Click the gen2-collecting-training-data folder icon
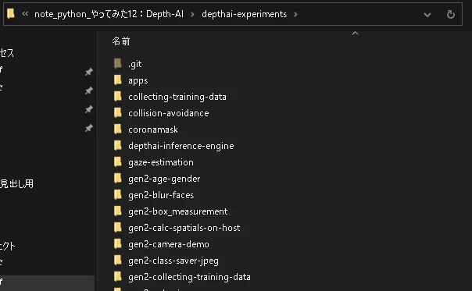Viewport: 472px width, 291px height. (x=118, y=277)
